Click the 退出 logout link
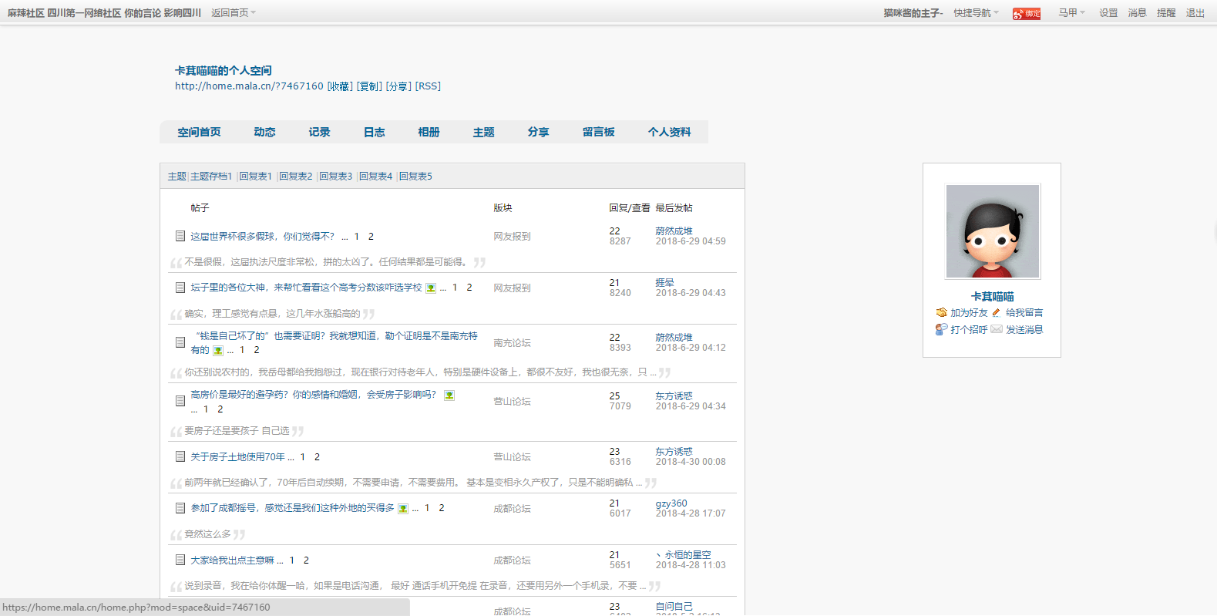Viewport: 1217px width, 616px height. click(1195, 13)
